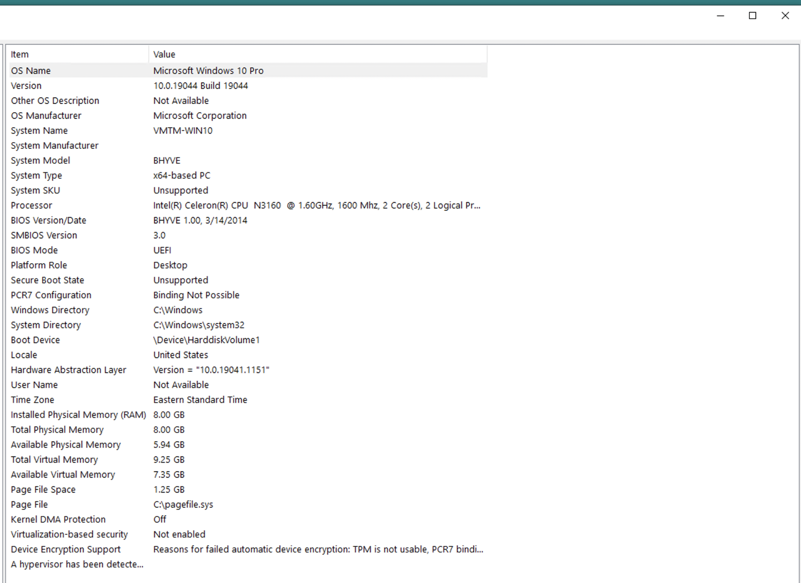Select the BIOS Mode item
This screenshot has height=583, width=801.
click(34, 250)
